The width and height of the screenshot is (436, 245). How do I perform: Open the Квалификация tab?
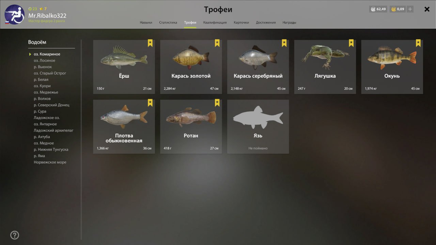[215, 22]
